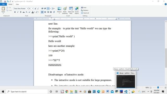Toggle strikethrough formatting

pos(24,12)
